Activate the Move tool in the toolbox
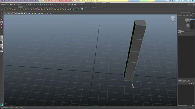This screenshot has height=109, width=195. 2,22
